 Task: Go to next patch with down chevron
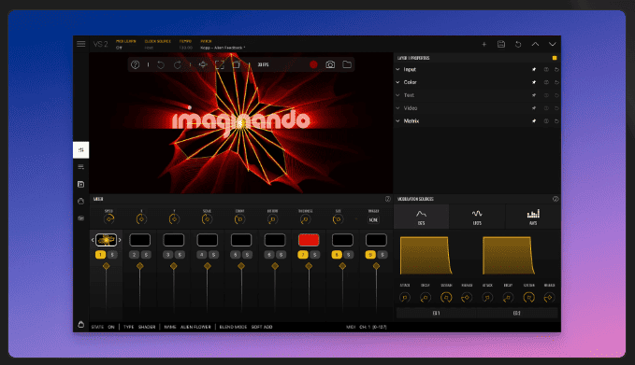[553, 44]
